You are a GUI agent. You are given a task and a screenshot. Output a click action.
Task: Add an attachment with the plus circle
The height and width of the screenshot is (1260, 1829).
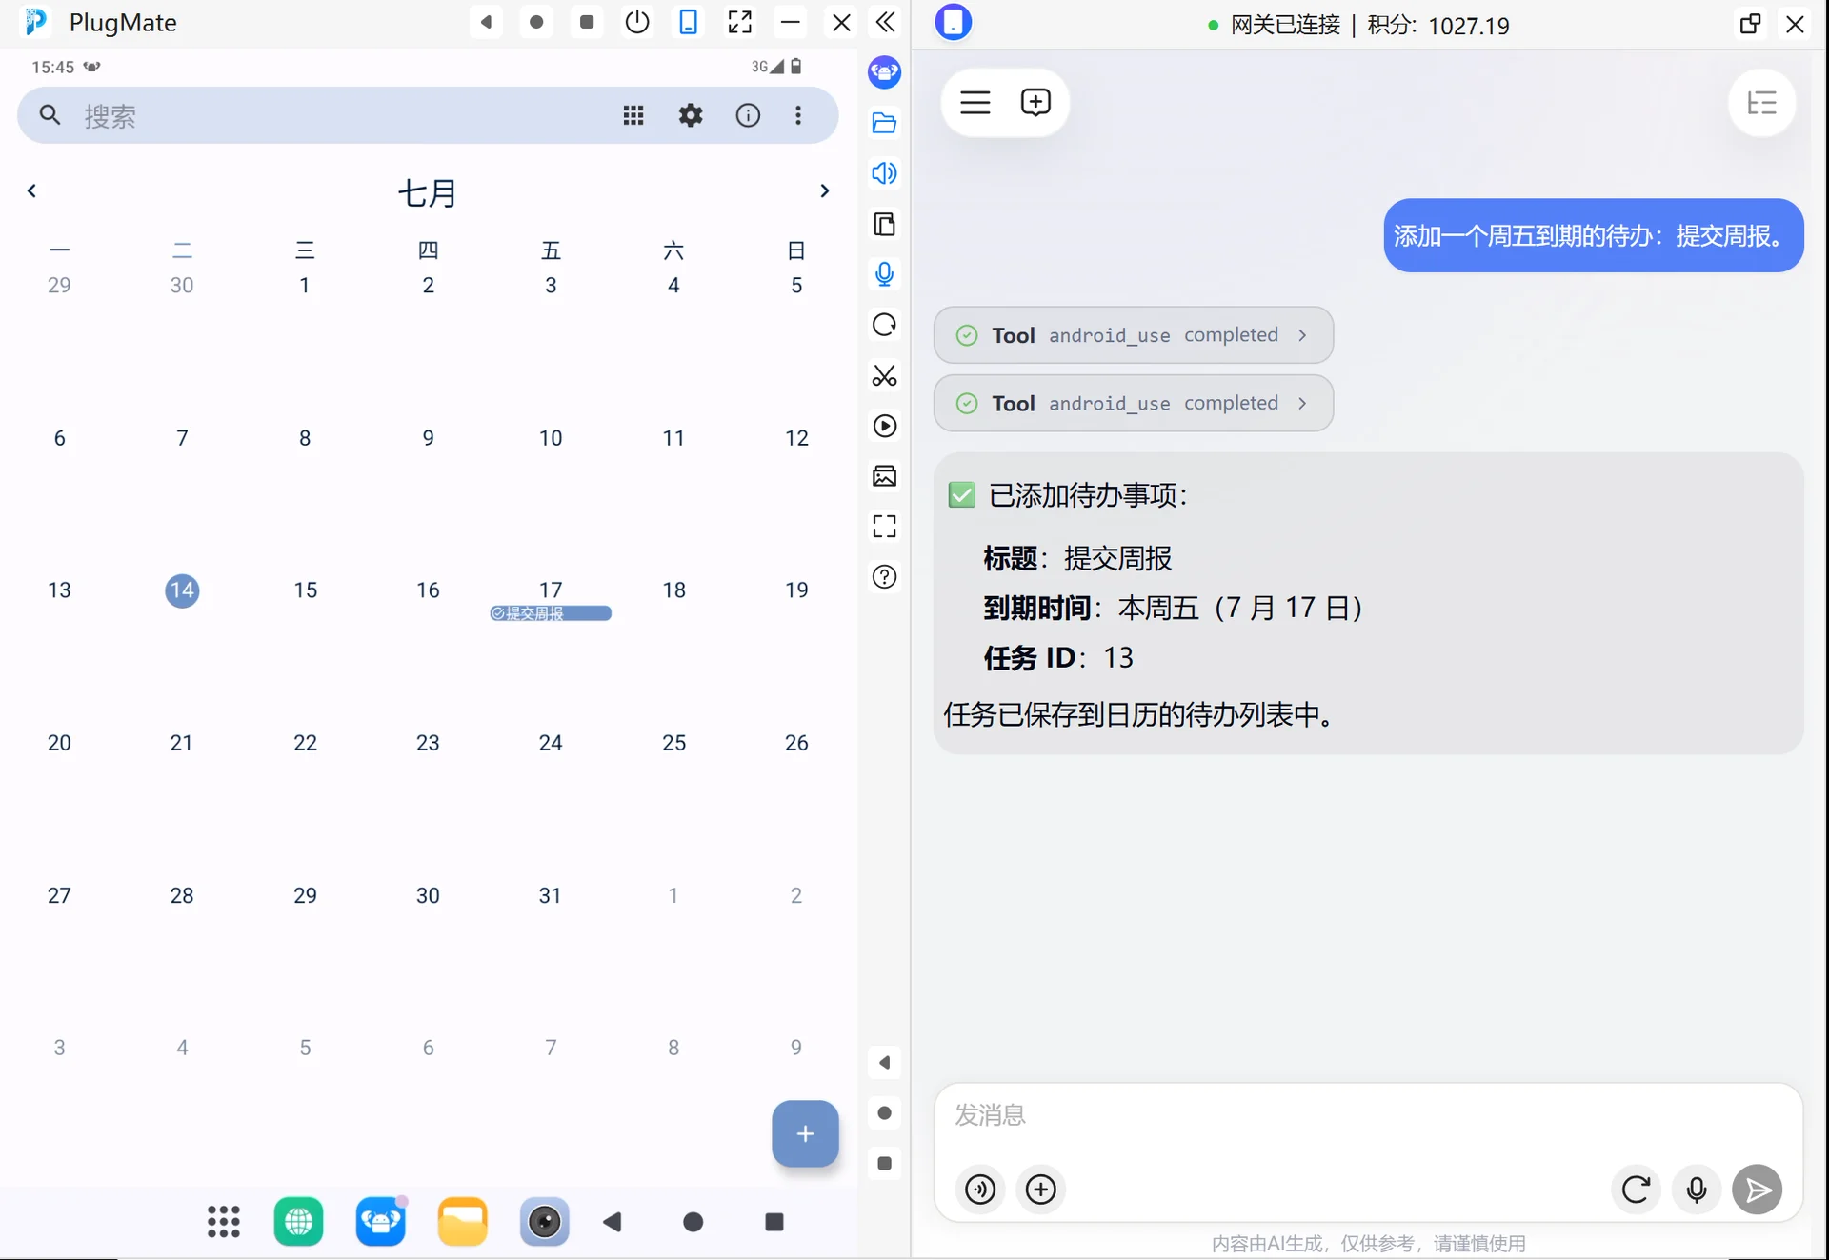1040,1190
